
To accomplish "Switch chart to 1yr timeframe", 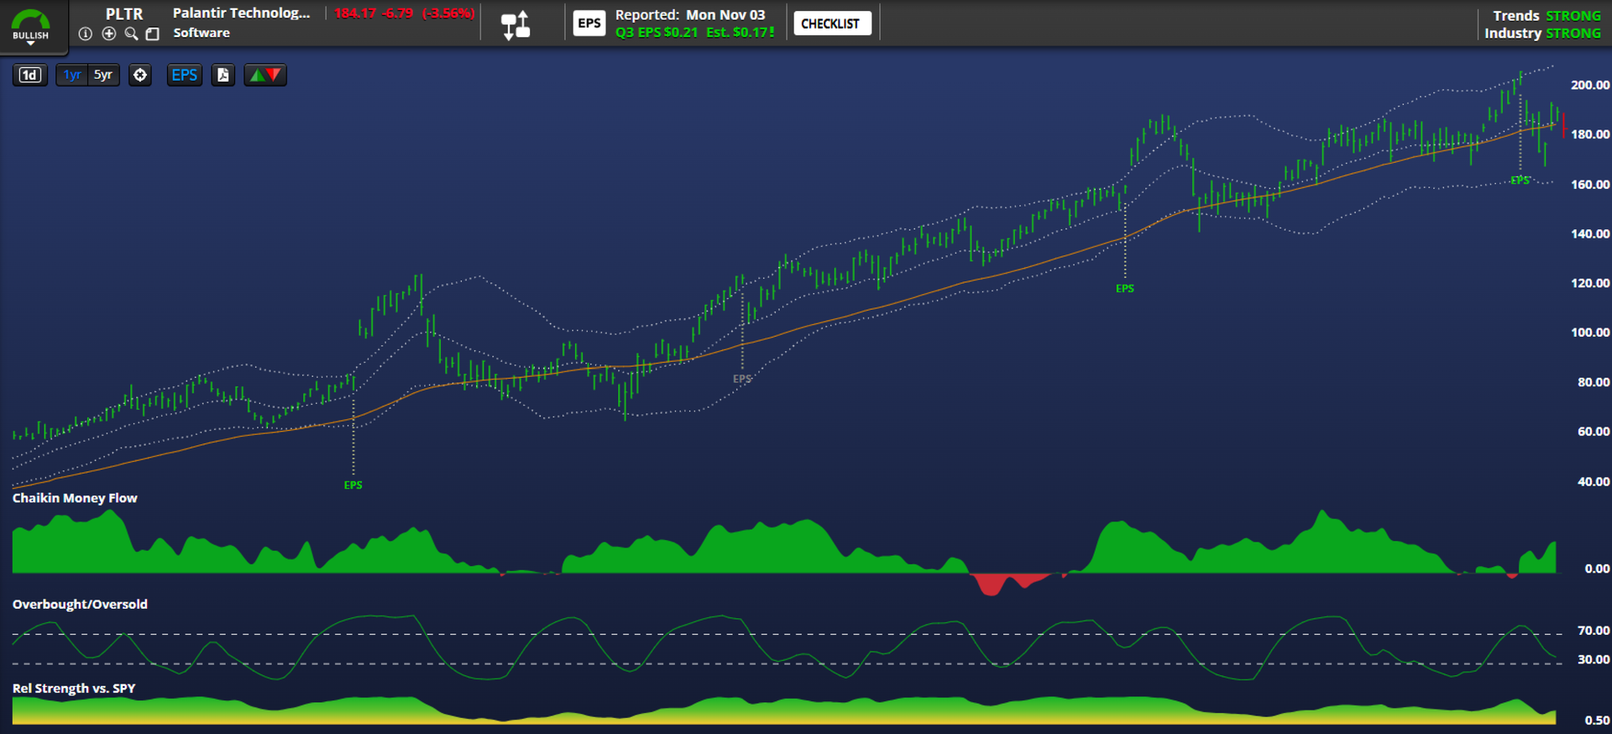I will click(x=72, y=75).
